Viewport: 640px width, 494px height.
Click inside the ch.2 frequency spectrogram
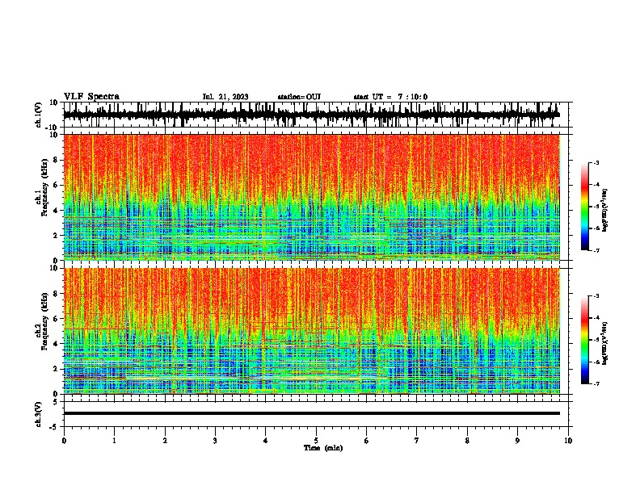point(311,331)
